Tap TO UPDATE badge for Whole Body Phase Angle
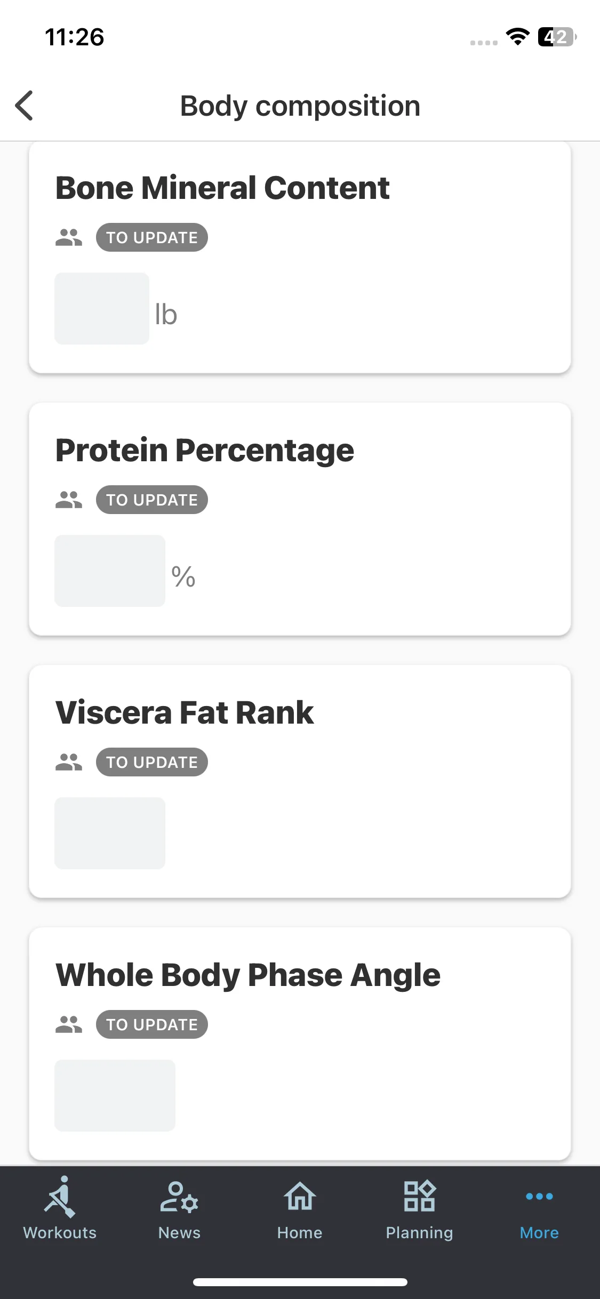Screen dimensions: 600x1299 pos(152,1024)
